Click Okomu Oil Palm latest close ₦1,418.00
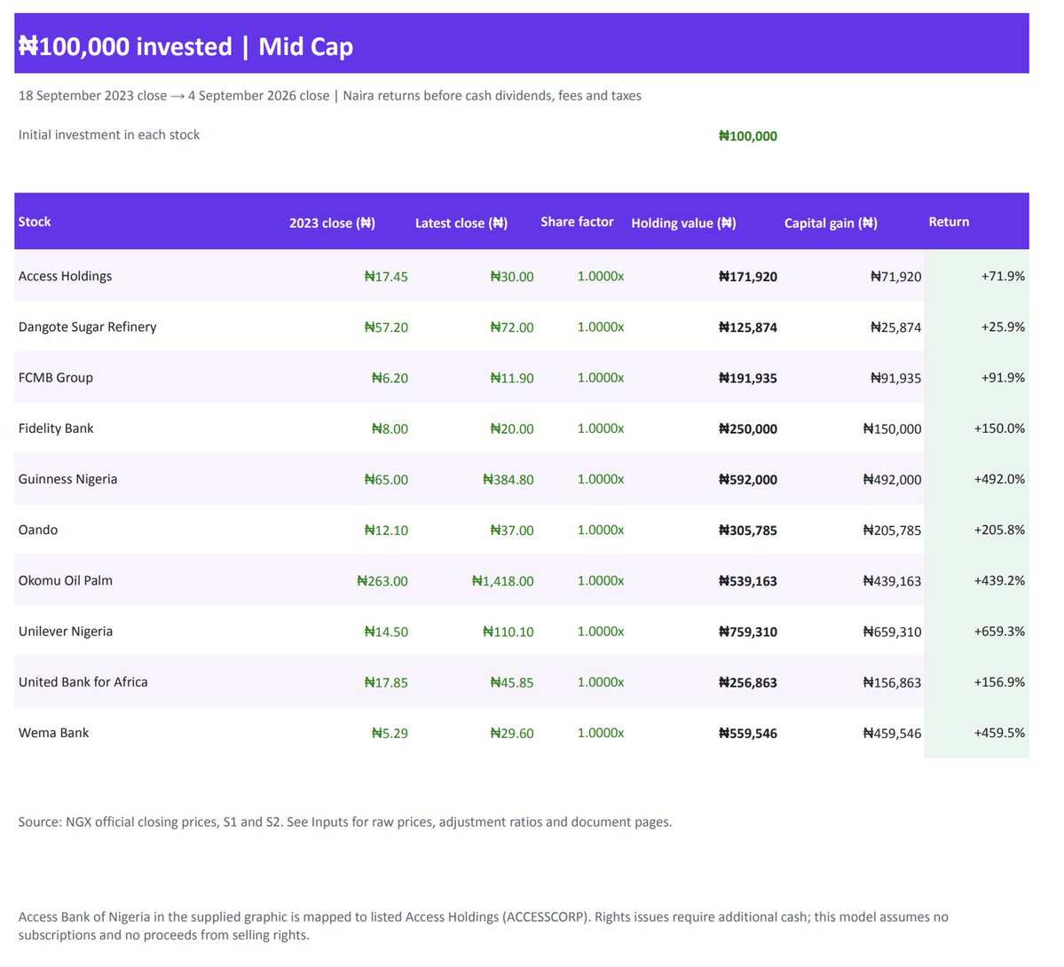This screenshot has width=1064, height=967. click(x=503, y=581)
